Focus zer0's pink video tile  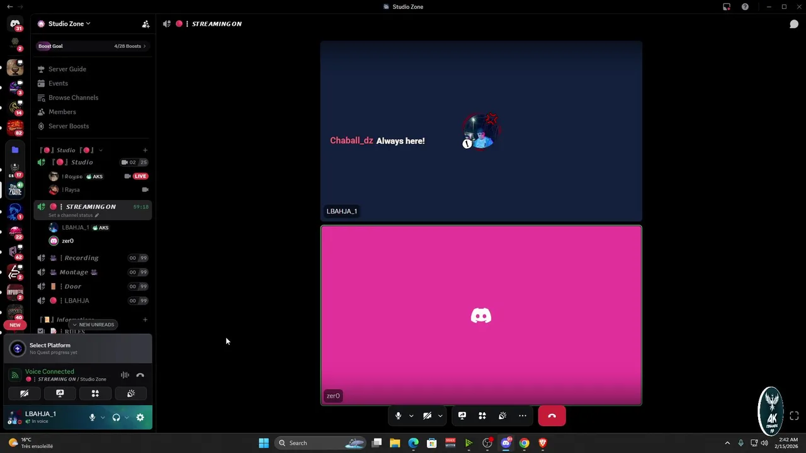tap(481, 315)
